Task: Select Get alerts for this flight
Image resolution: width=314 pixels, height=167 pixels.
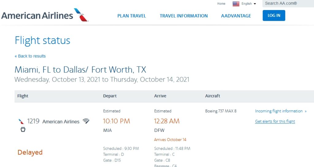Action: coord(275,122)
